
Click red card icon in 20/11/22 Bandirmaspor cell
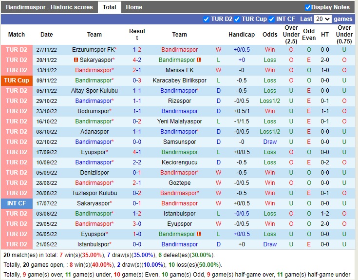click(x=199, y=60)
